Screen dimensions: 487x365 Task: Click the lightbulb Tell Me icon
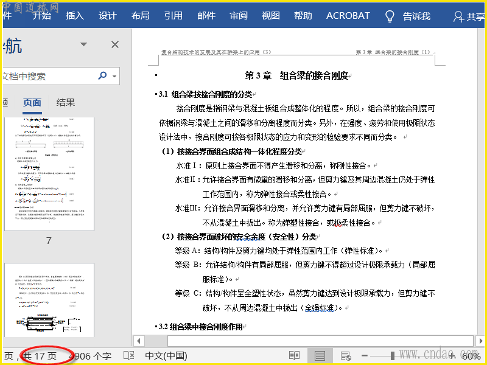(390, 16)
